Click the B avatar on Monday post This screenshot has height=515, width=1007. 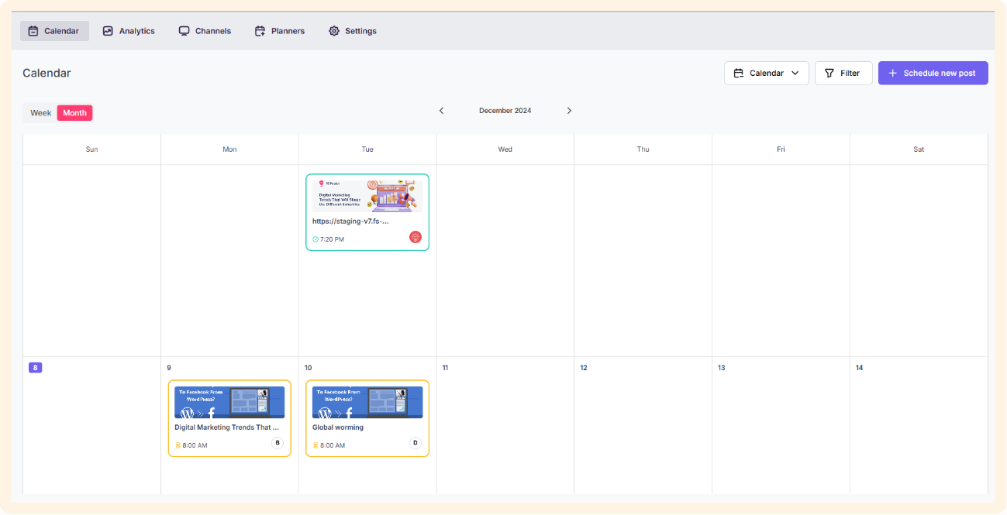[x=278, y=443]
